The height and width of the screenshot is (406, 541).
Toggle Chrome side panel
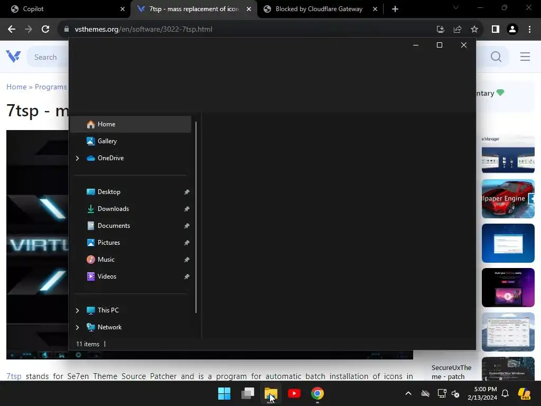coord(496,30)
